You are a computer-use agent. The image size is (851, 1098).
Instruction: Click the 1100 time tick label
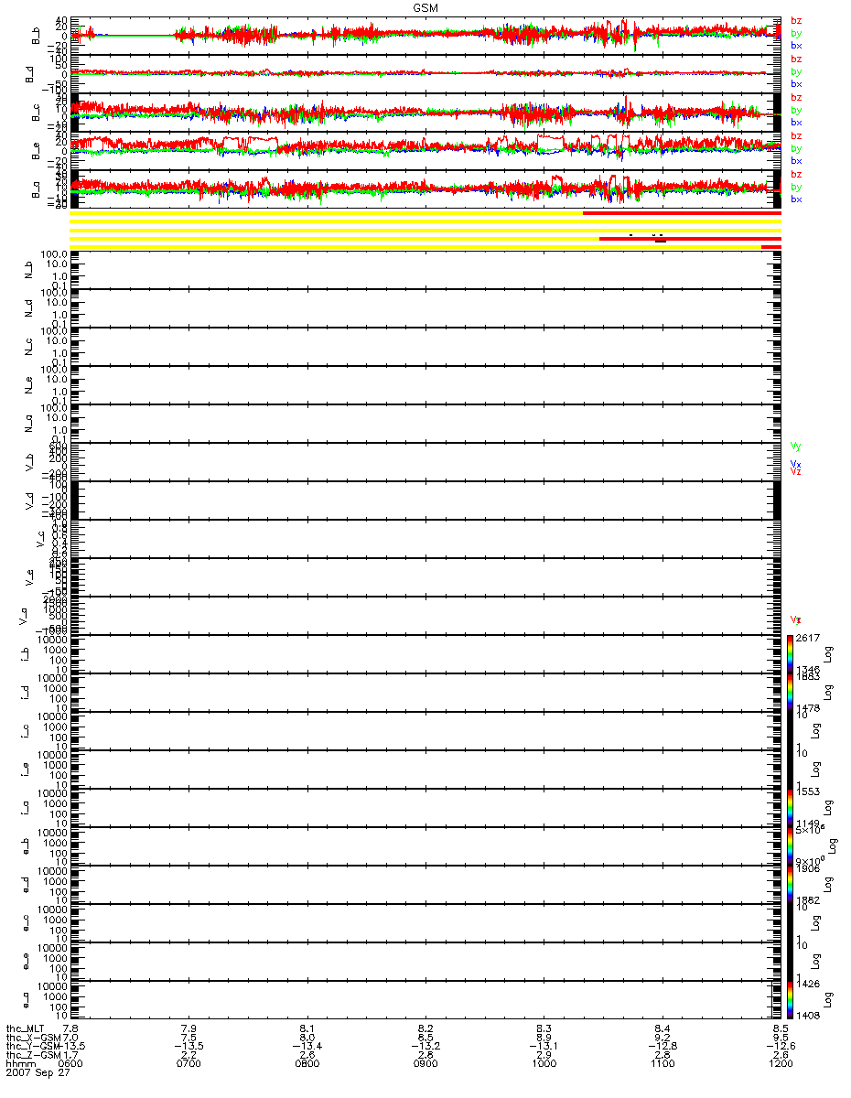pyautogui.click(x=662, y=1065)
